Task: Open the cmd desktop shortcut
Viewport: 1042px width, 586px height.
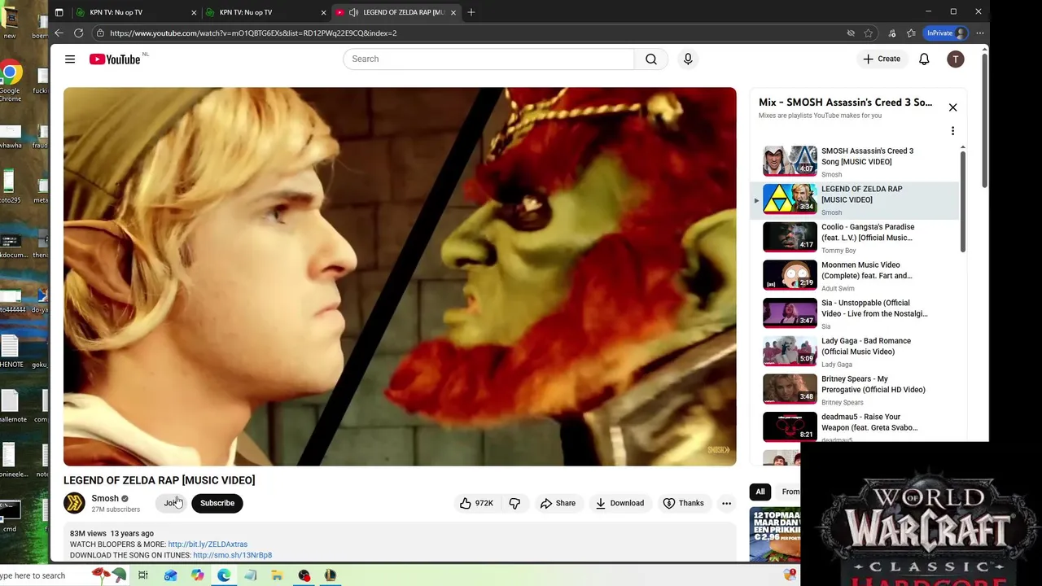Action: click(10, 515)
